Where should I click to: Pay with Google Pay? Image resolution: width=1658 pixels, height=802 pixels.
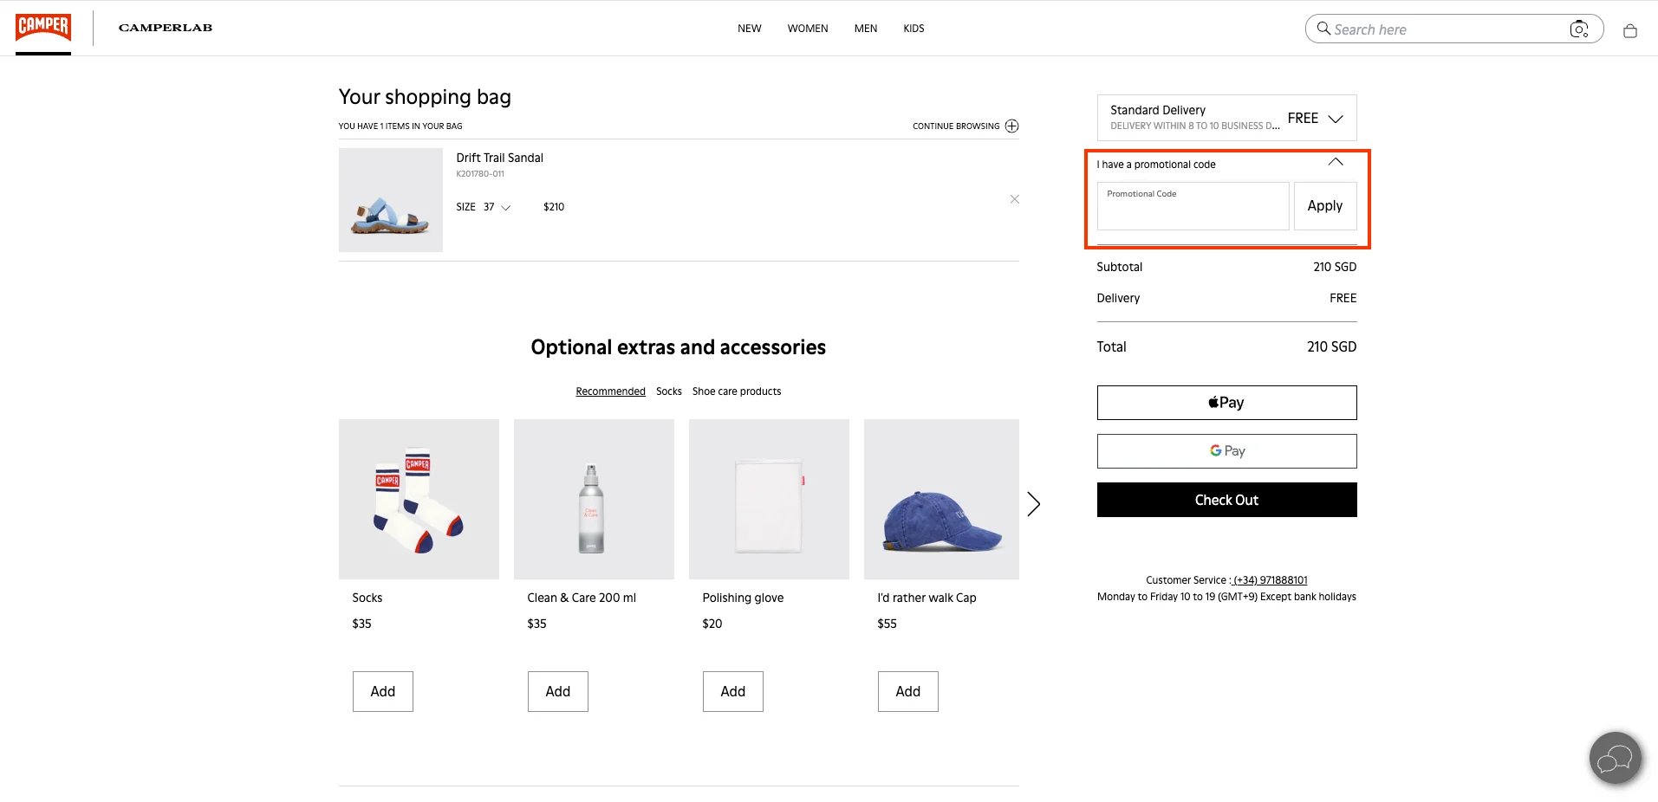(x=1227, y=451)
